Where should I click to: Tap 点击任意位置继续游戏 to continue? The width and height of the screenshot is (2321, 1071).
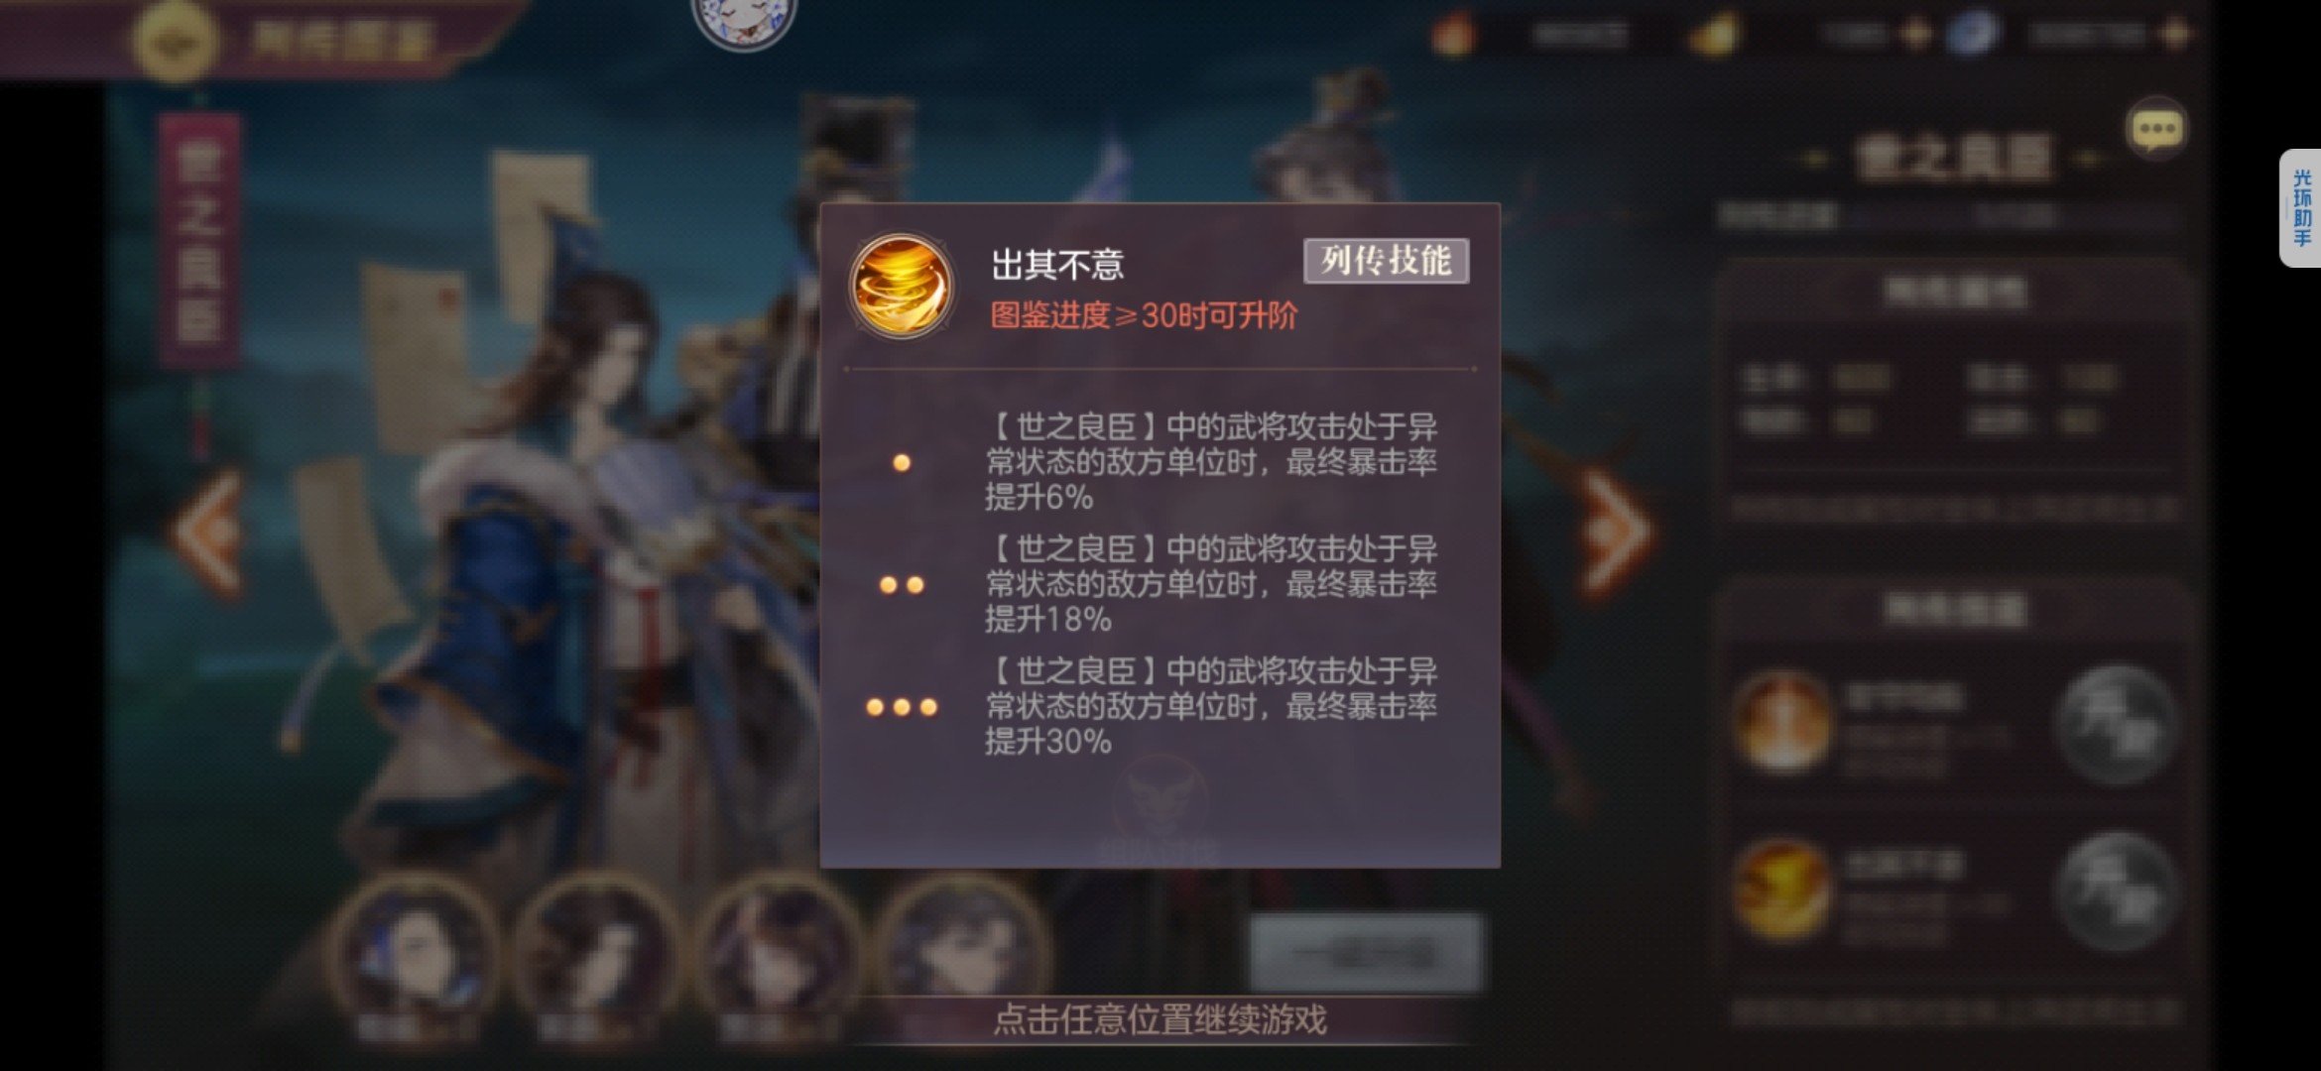coord(1160,1019)
